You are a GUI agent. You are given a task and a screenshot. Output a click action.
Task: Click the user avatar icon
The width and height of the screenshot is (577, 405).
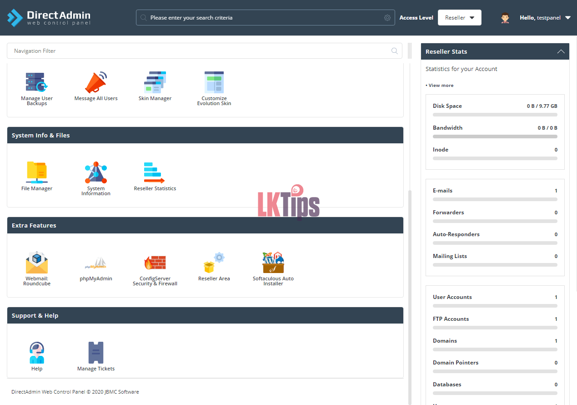pos(505,18)
